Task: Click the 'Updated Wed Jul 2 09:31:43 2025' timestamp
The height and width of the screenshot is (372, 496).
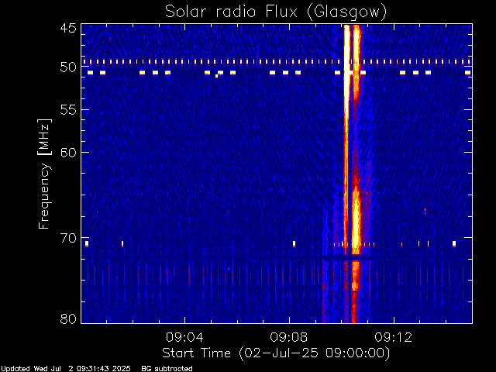Action: click(65, 369)
